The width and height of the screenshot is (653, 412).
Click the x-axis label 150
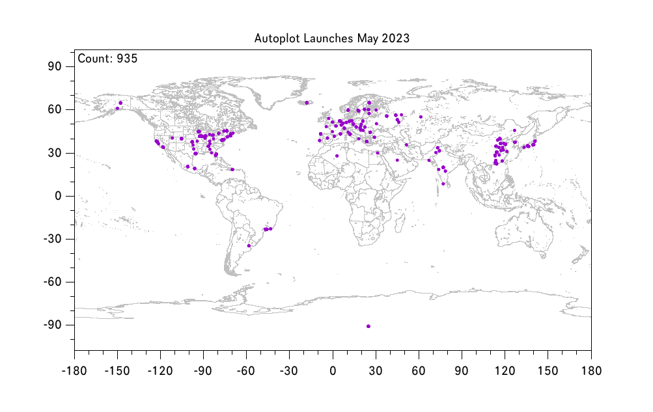548,371
